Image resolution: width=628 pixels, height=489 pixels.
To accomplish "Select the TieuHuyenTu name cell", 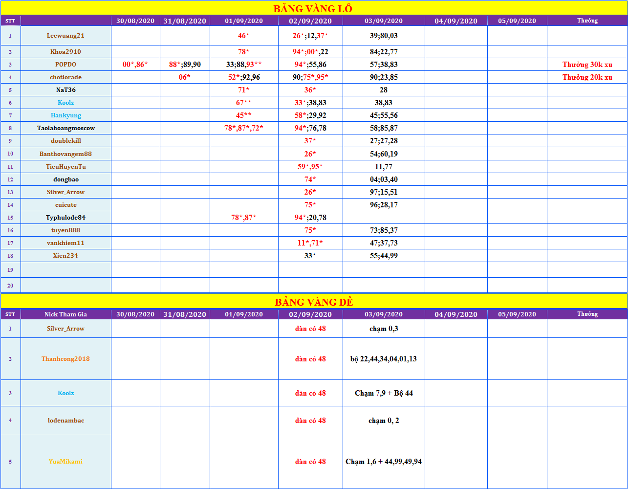I will [x=66, y=167].
